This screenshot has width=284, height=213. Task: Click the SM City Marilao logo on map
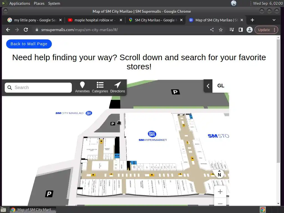tap(74, 113)
